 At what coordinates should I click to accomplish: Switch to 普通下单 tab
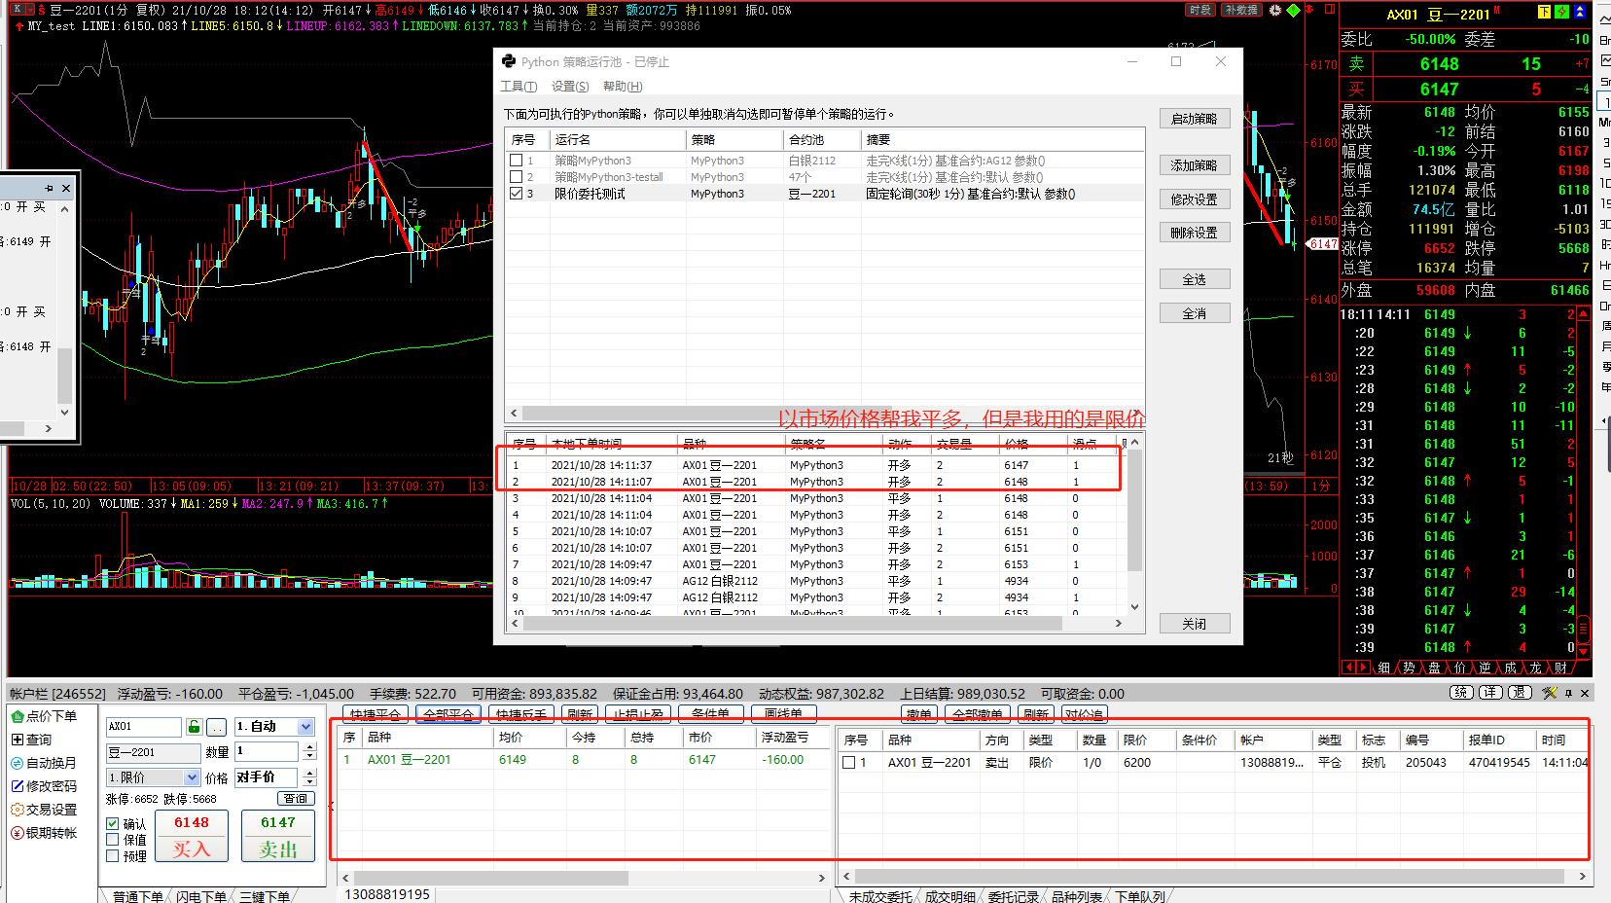(137, 896)
